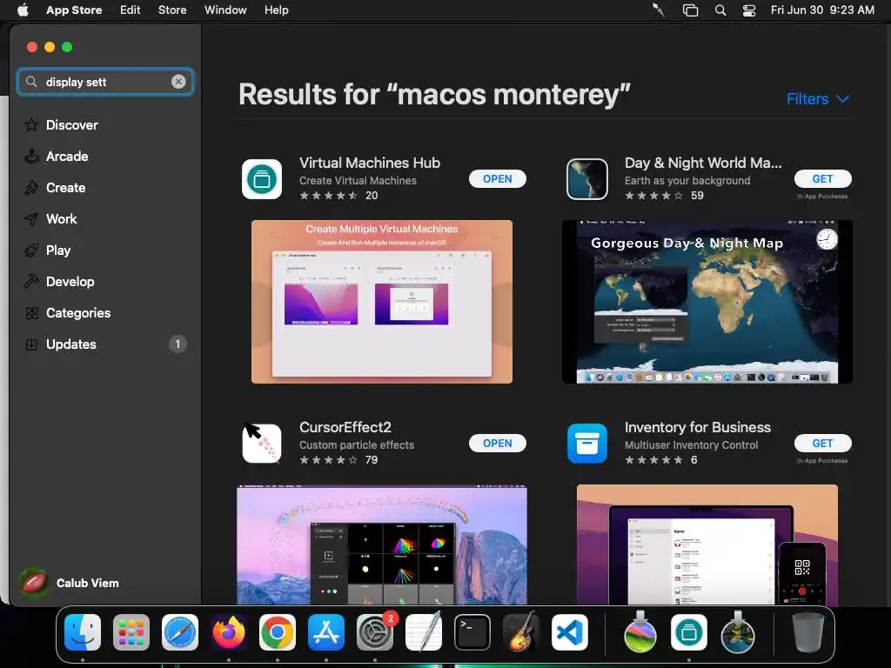Open macOS Sonoma installer in Dock

(640, 632)
